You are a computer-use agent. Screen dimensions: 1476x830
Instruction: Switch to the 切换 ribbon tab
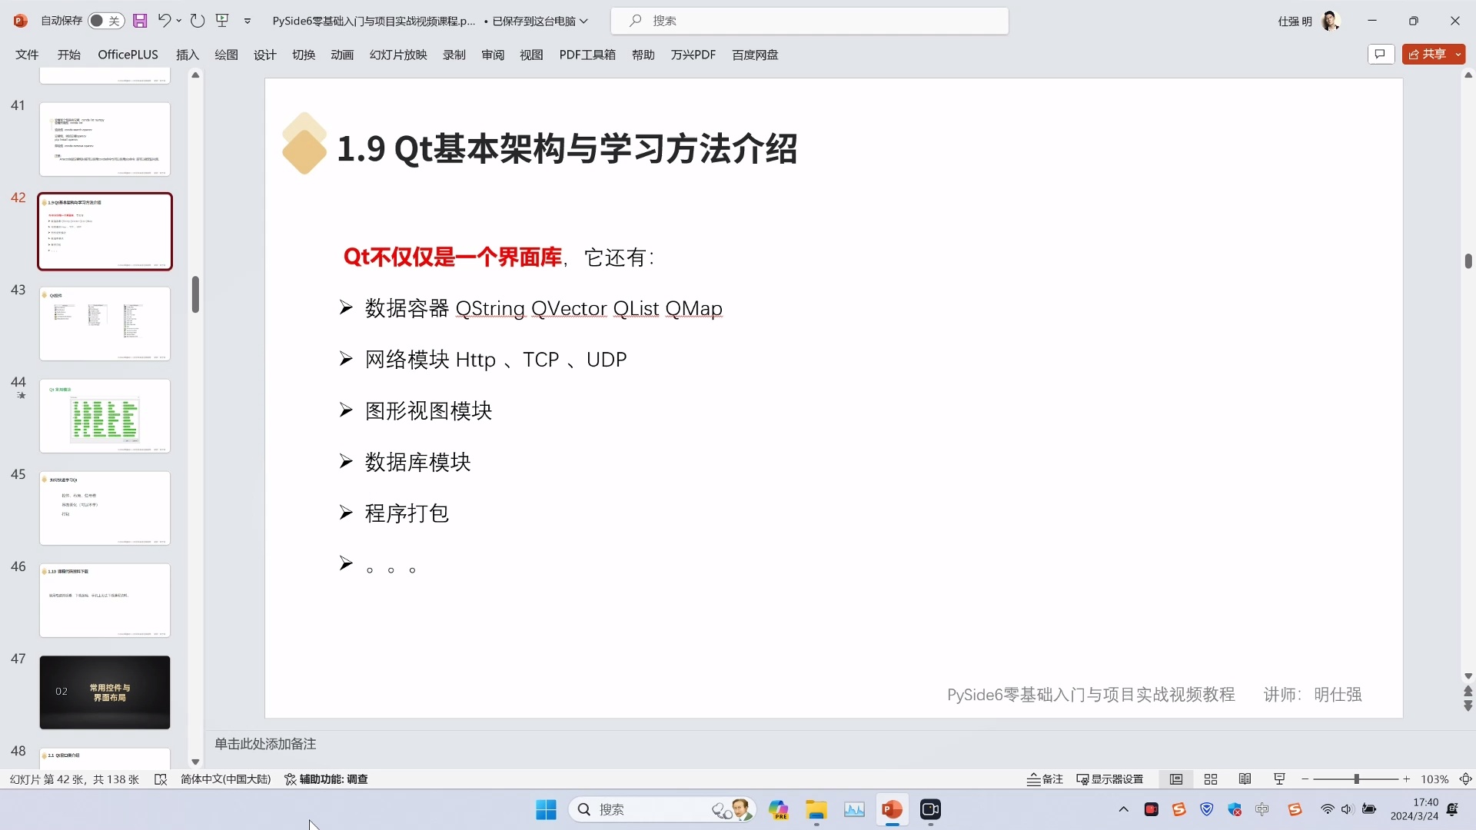click(x=304, y=55)
